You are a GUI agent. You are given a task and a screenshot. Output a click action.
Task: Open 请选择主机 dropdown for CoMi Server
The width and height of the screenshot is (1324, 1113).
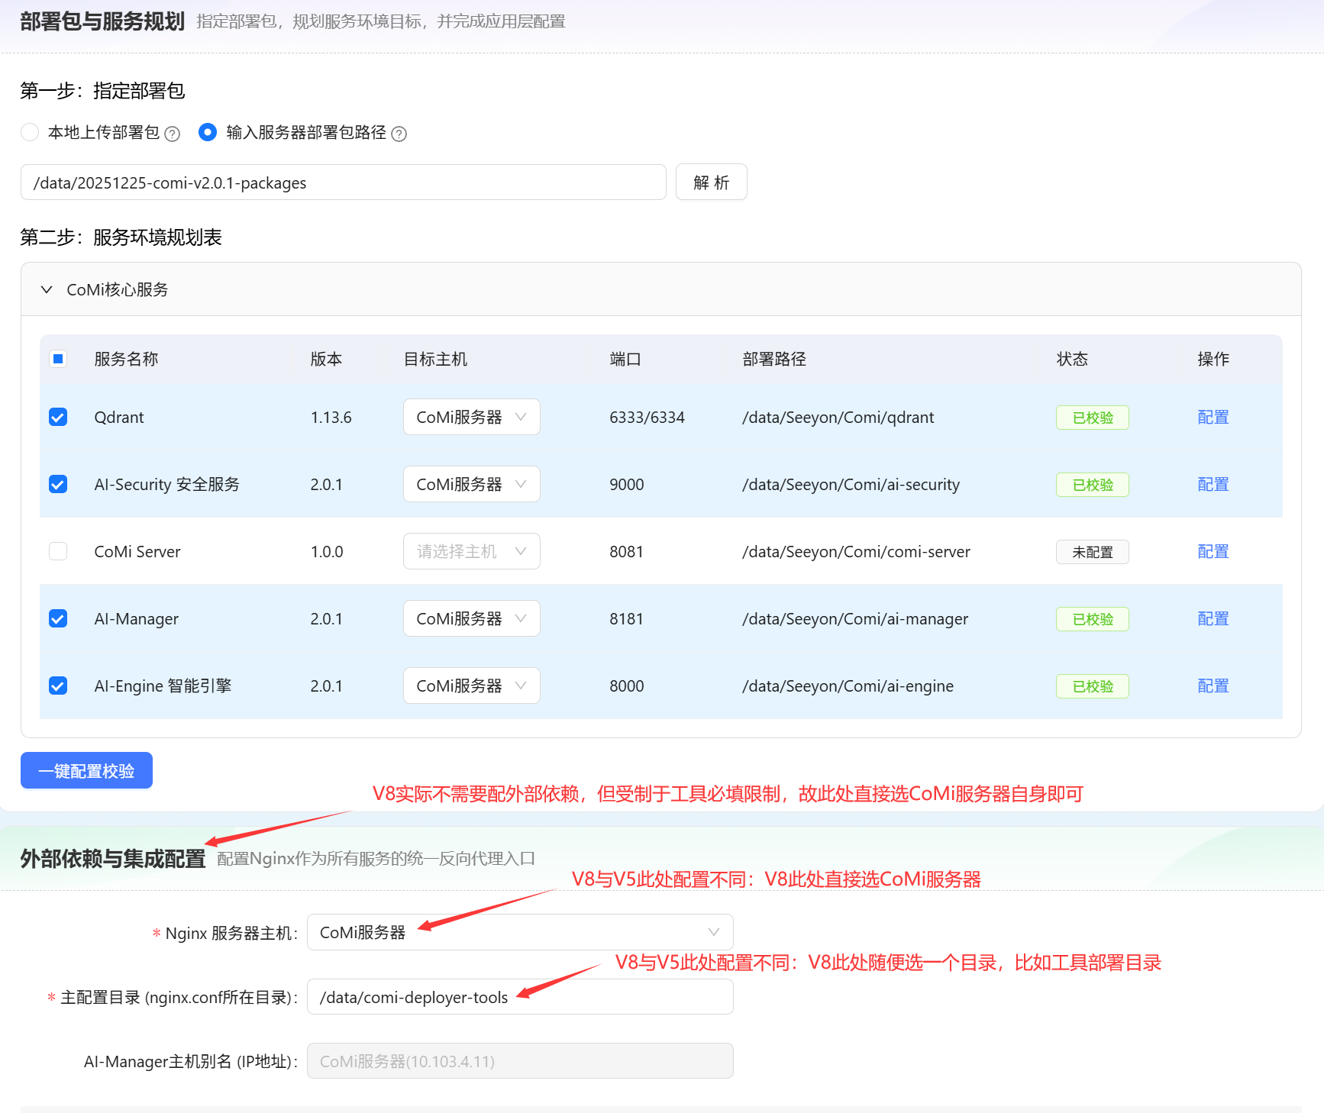click(471, 552)
